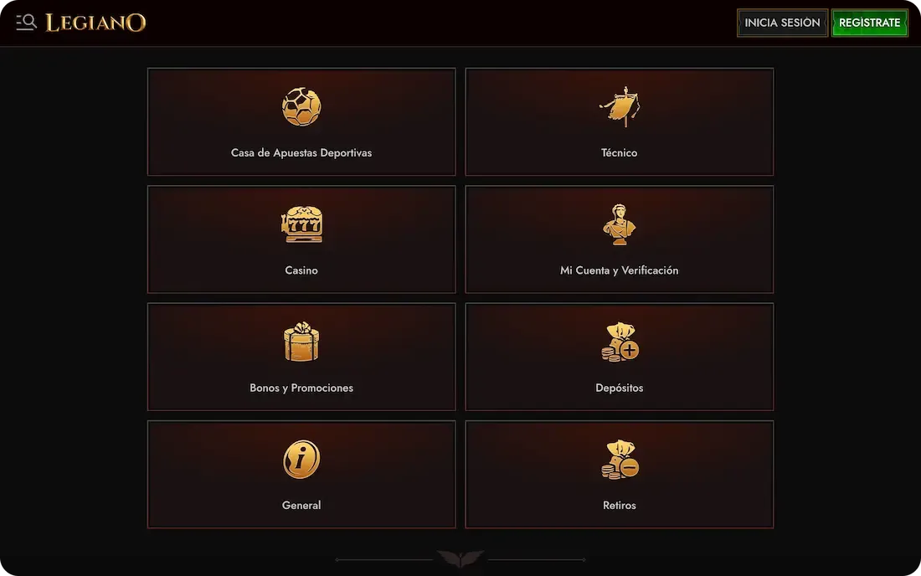Screen dimensions: 921x576
Task: Open the Retiros category label
Action: coord(619,505)
